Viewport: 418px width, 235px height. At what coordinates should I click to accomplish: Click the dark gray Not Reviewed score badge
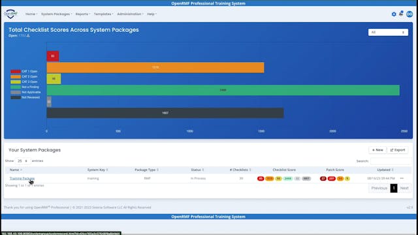click(x=306, y=178)
